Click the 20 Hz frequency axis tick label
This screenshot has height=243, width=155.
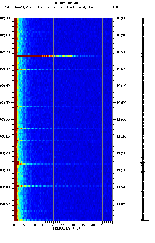pos(53,225)
